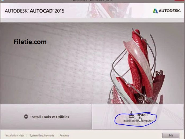Open the System Requirements link
Image resolution: width=185 pixels, height=139 pixels.
[x=42, y=136]
